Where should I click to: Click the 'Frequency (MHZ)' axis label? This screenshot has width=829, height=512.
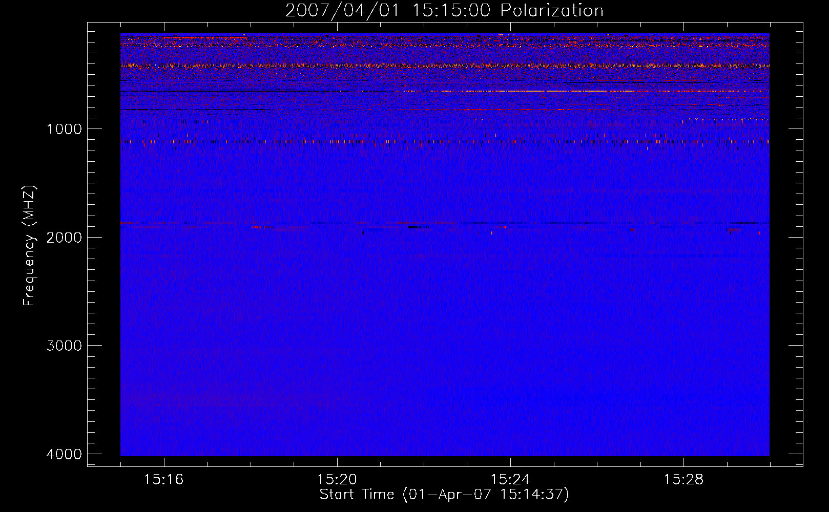pos(29,246)
